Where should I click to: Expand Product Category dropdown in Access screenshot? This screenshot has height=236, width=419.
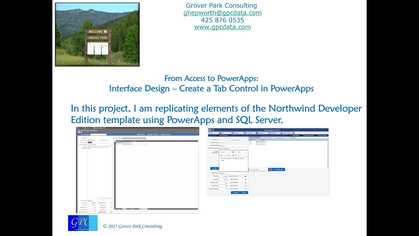click(111, 145)
